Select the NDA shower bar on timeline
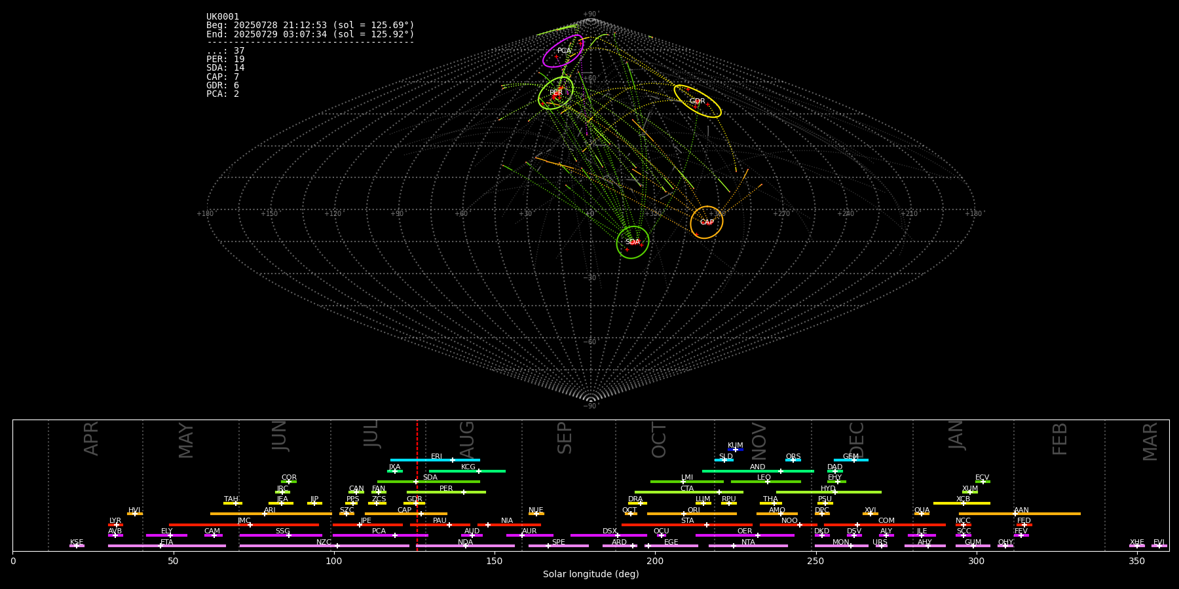1179x589 pixels. [x=465, y=546]
